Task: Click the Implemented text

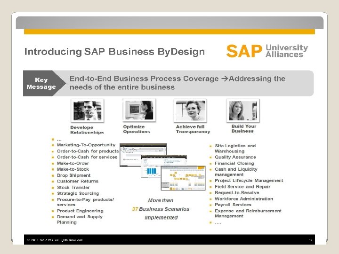Action: click(x=161, y=217)
